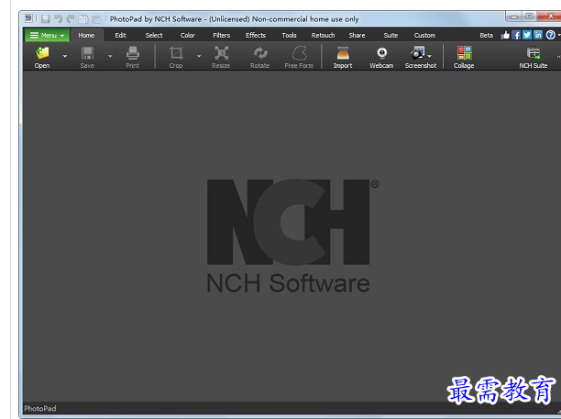This screenshot has width=561, height=419.
Task: Switch to the Home tab
Action: [86, 35]
